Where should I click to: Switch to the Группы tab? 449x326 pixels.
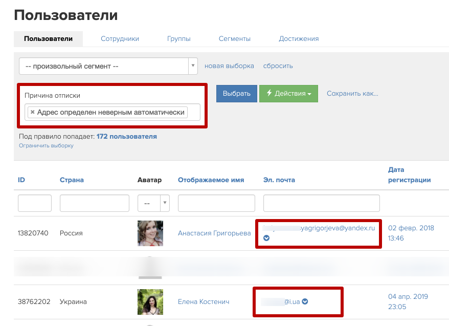click(178, 38)
